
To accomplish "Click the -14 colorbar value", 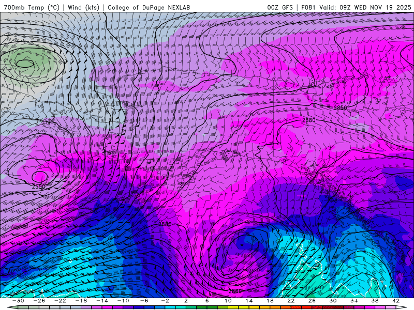I will pos(102,301).
